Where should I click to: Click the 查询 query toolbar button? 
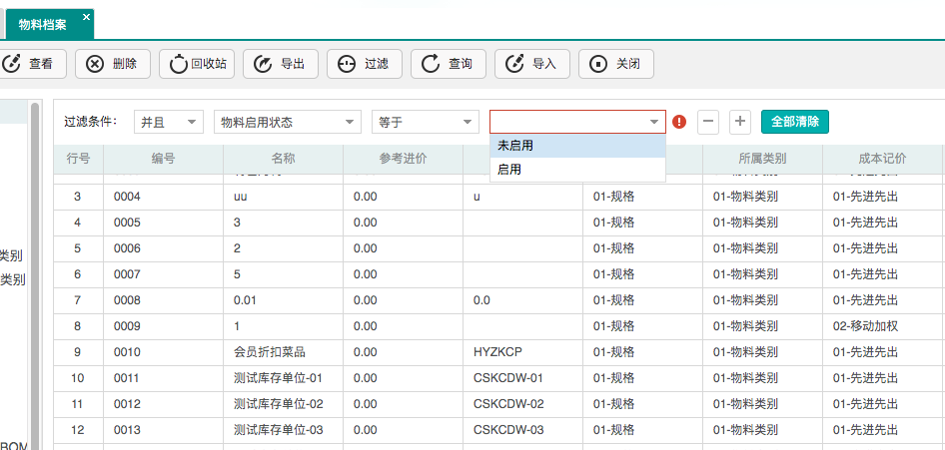click(449, 64)
